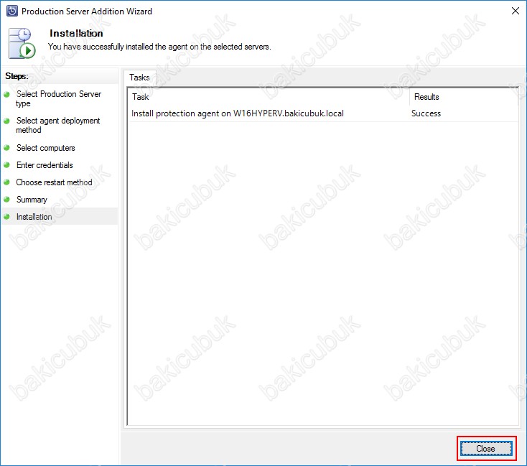Select the Summary step
This screenshot has width=527, height=466.
tap(32, 200)
